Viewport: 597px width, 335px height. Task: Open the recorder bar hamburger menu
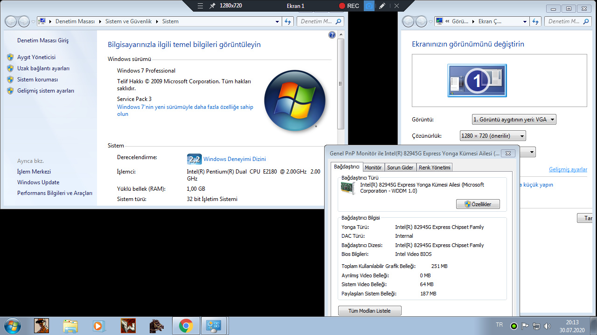click(201, 6)
